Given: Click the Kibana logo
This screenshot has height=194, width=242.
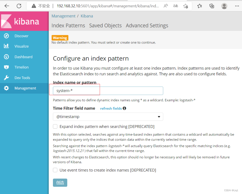Looking at the screenshot, I should [x=20, y=21].
